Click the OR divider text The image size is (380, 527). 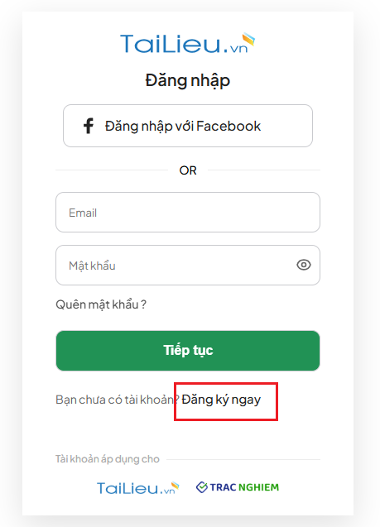pyautogui.click(x=188, y=170)
